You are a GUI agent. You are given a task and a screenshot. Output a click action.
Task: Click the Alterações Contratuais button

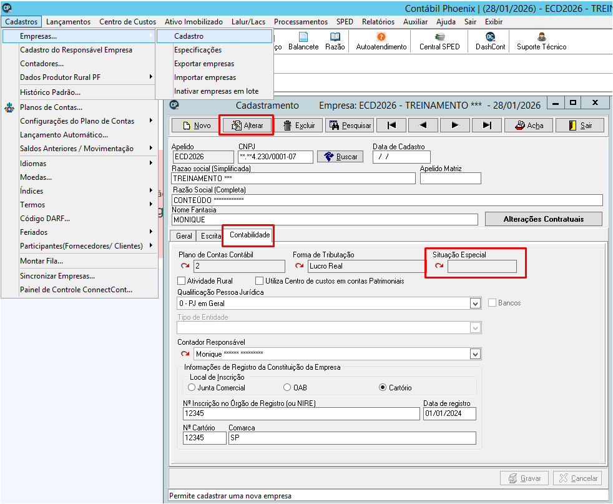click(544, 219)
